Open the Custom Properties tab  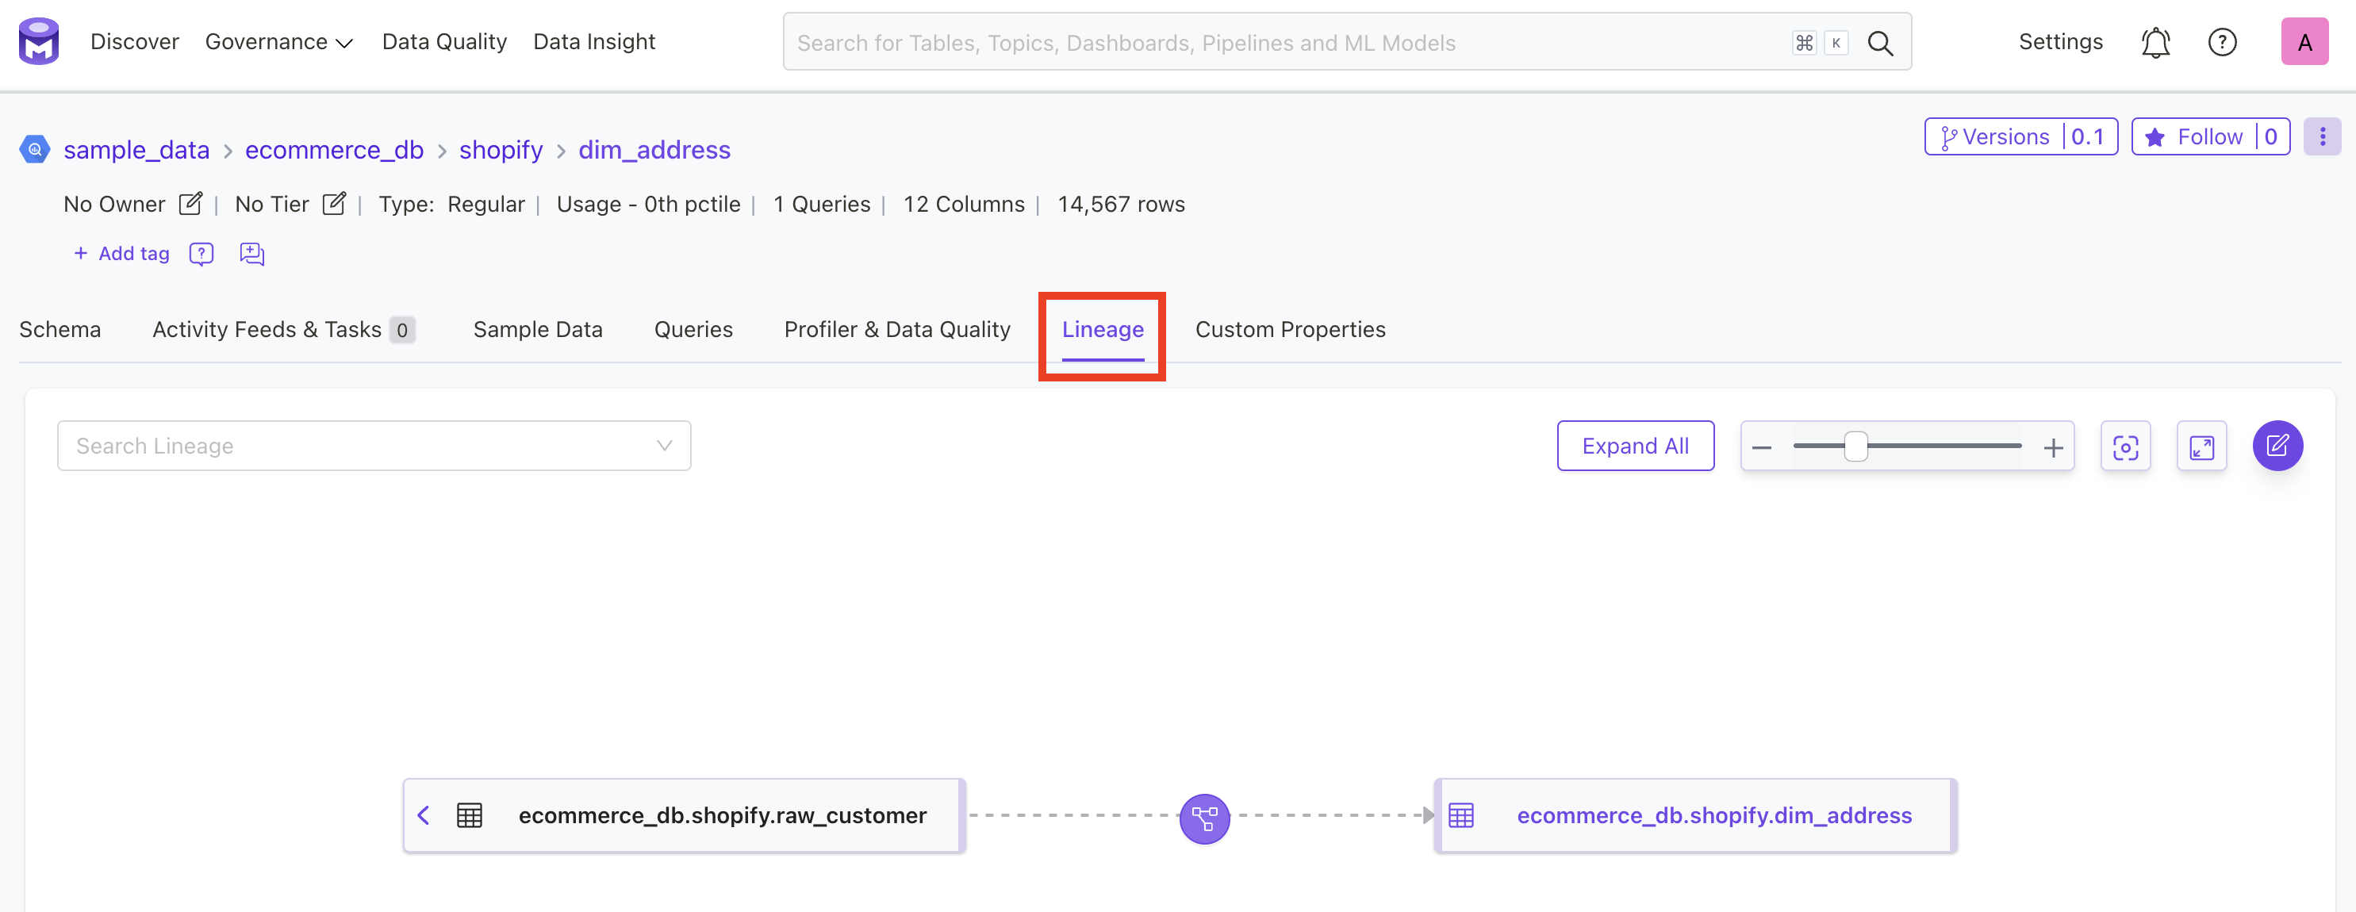(1290, 329)
